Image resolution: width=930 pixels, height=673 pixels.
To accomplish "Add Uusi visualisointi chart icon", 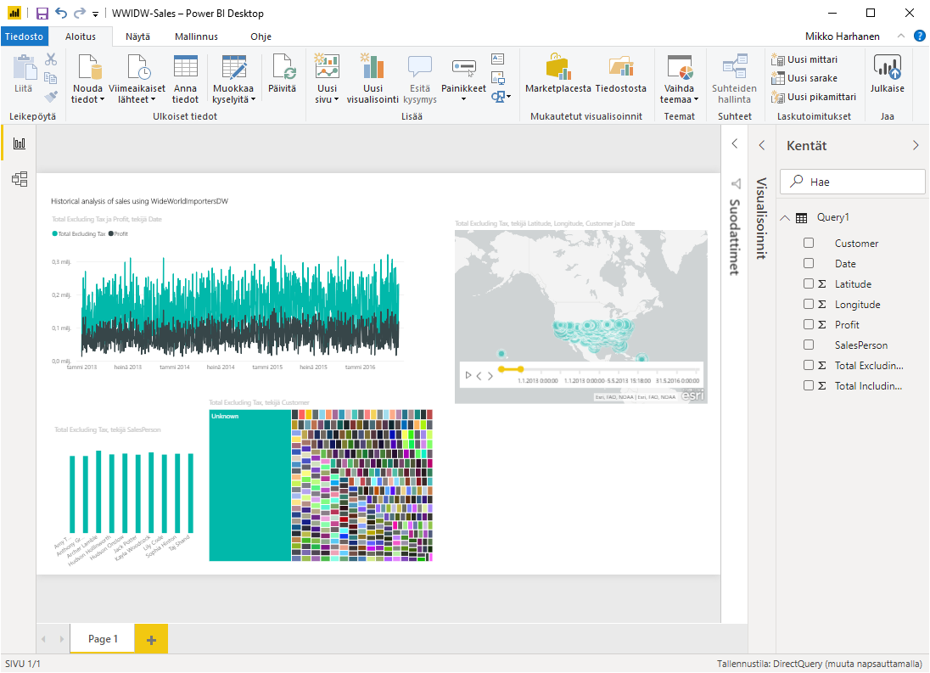I will pos(373,66).
